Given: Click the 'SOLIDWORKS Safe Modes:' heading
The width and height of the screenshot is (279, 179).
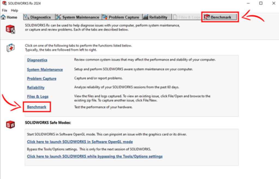Looking at the screenshot, I should [x=48, y=122].
